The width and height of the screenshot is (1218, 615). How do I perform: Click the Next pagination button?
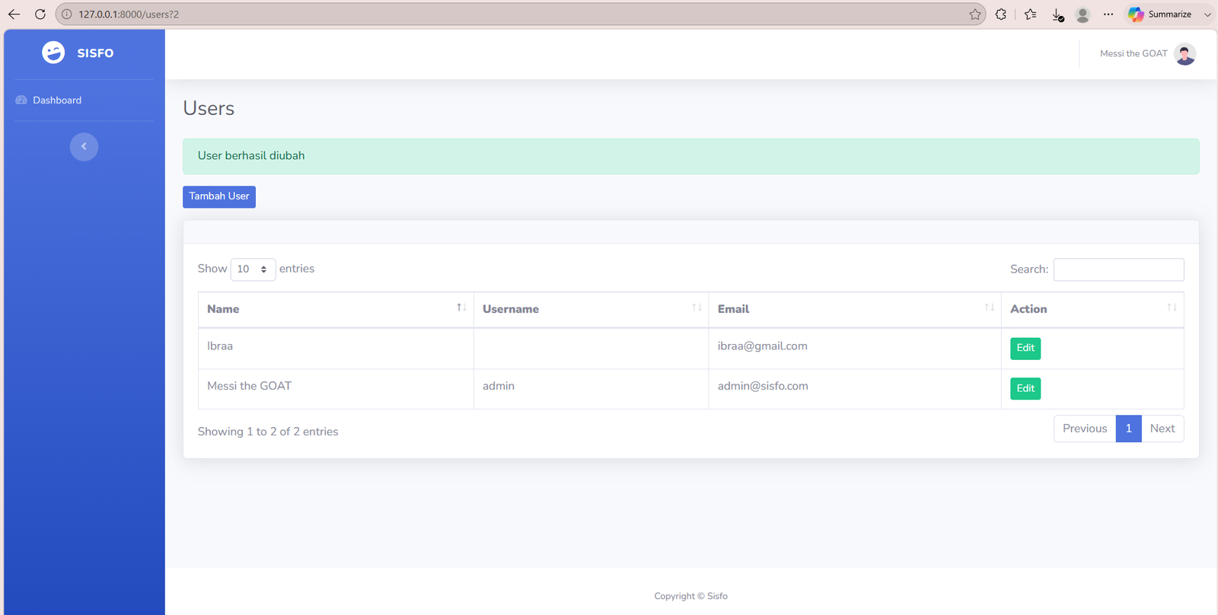click(1162, 429)
